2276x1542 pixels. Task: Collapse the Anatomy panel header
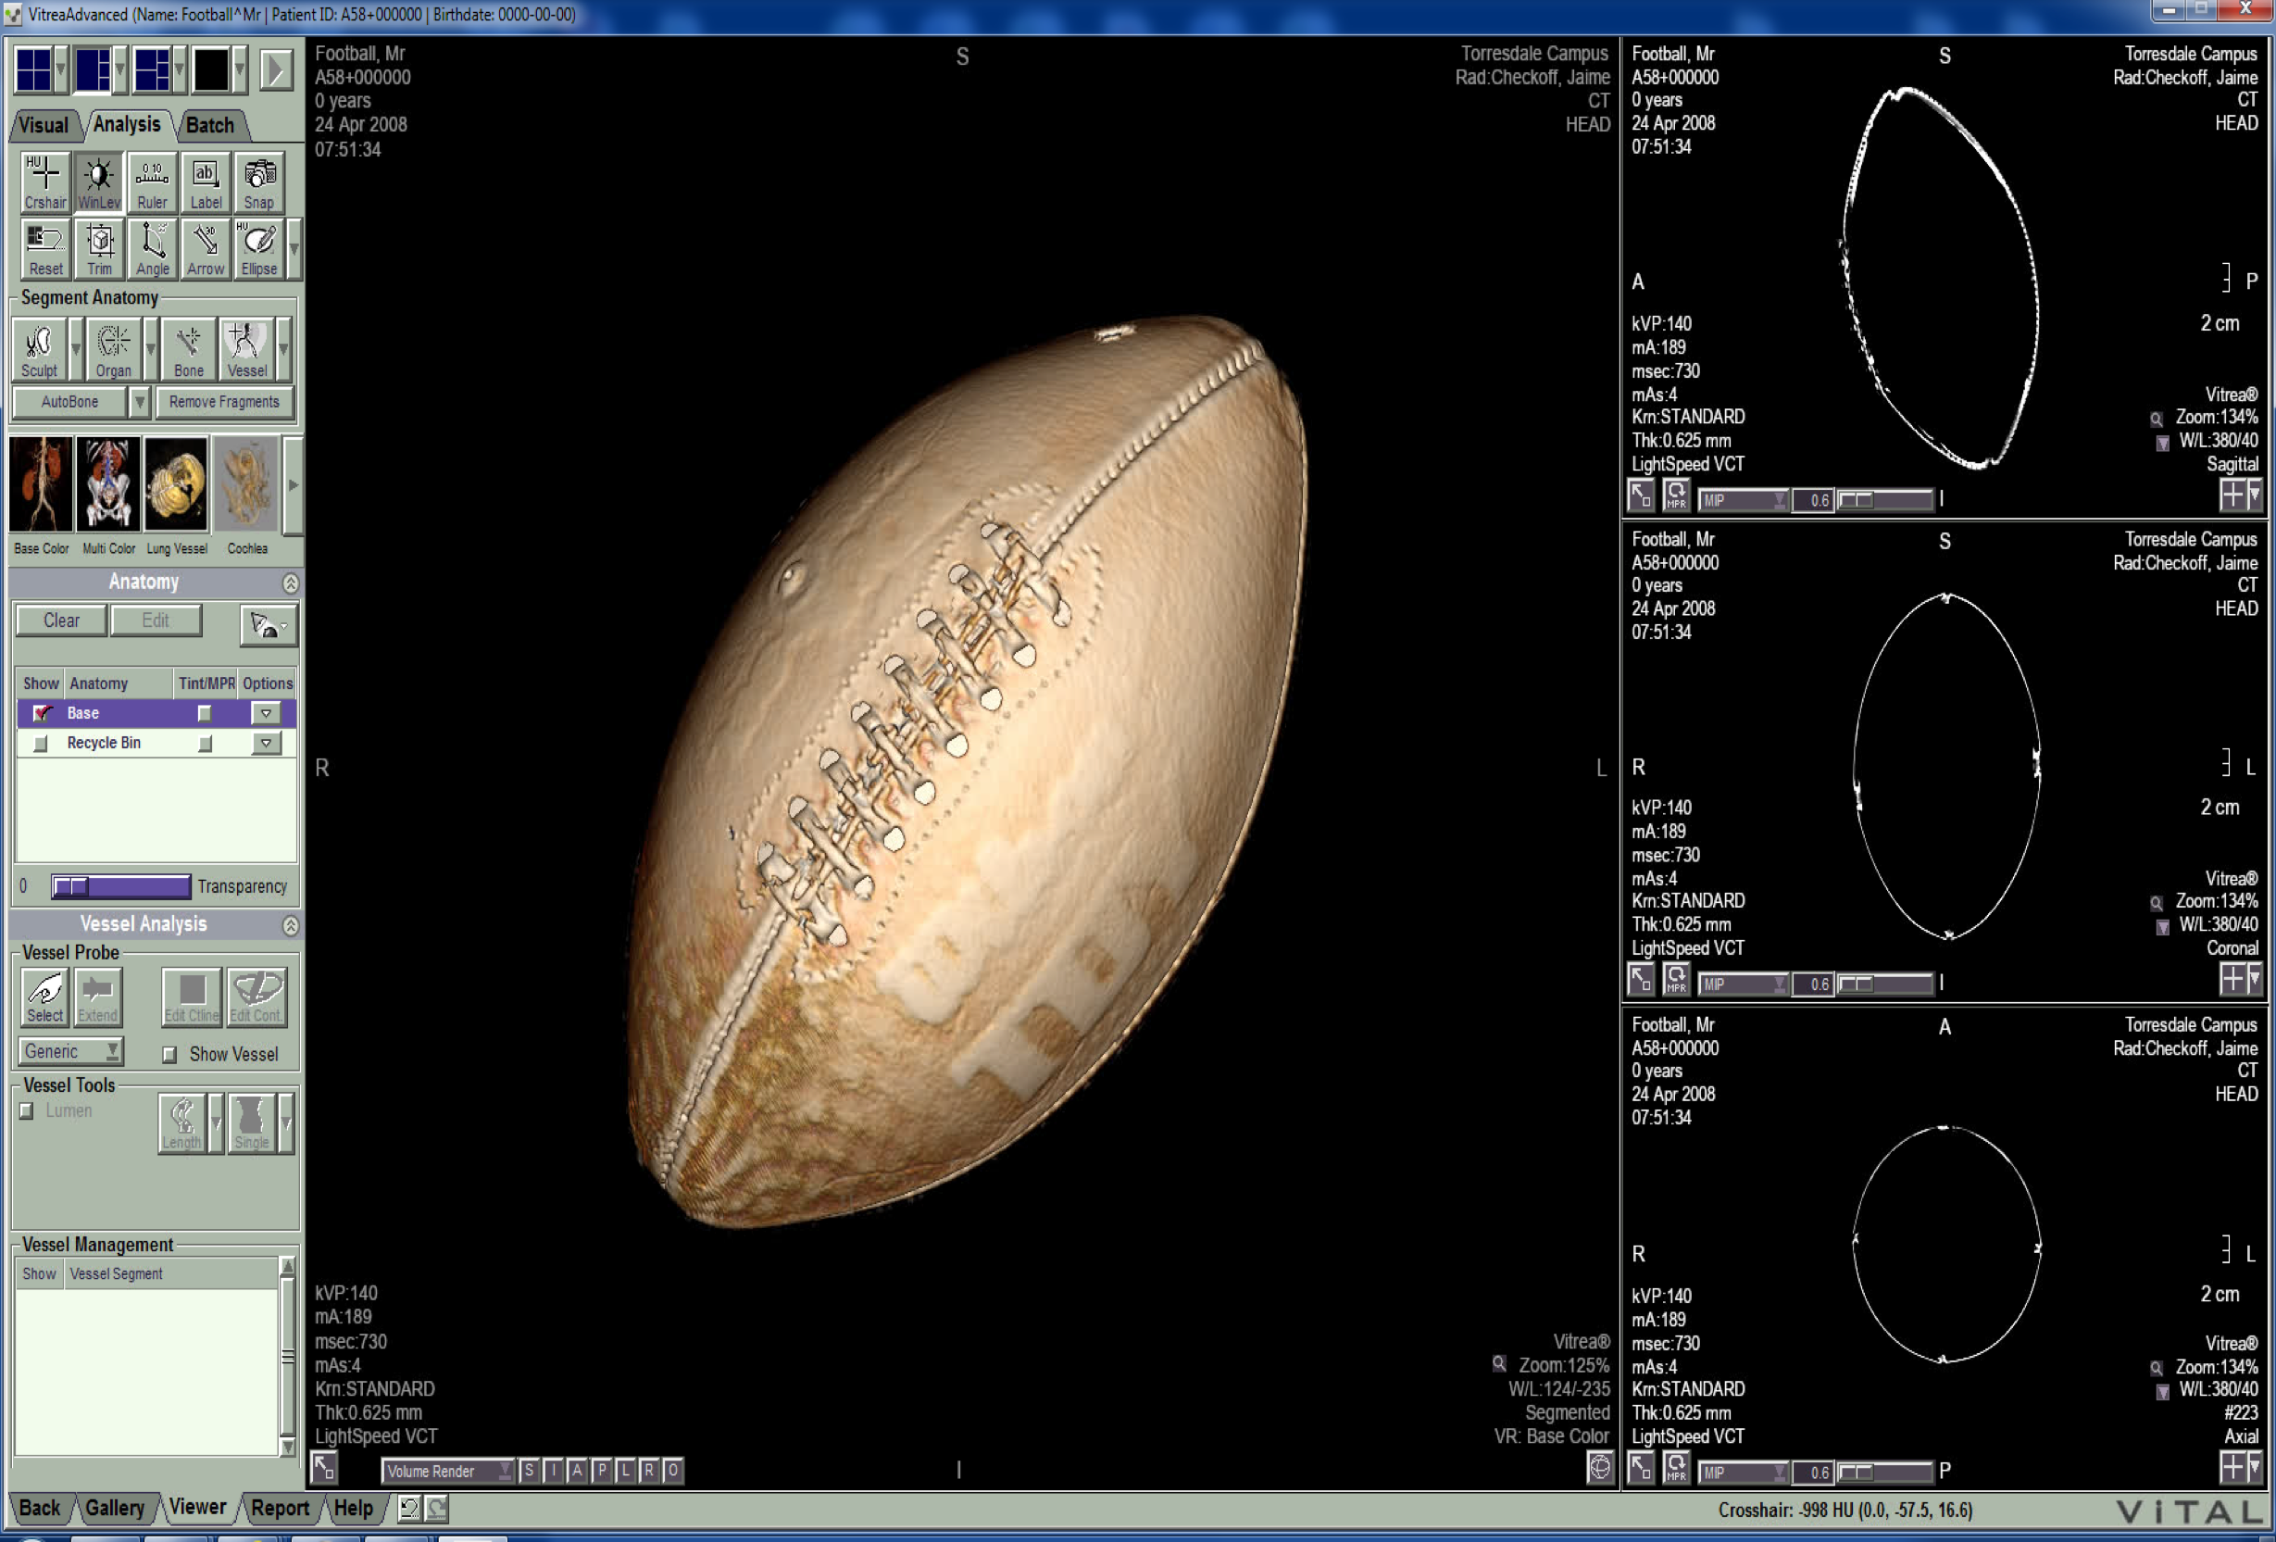[x=291, y=583]
